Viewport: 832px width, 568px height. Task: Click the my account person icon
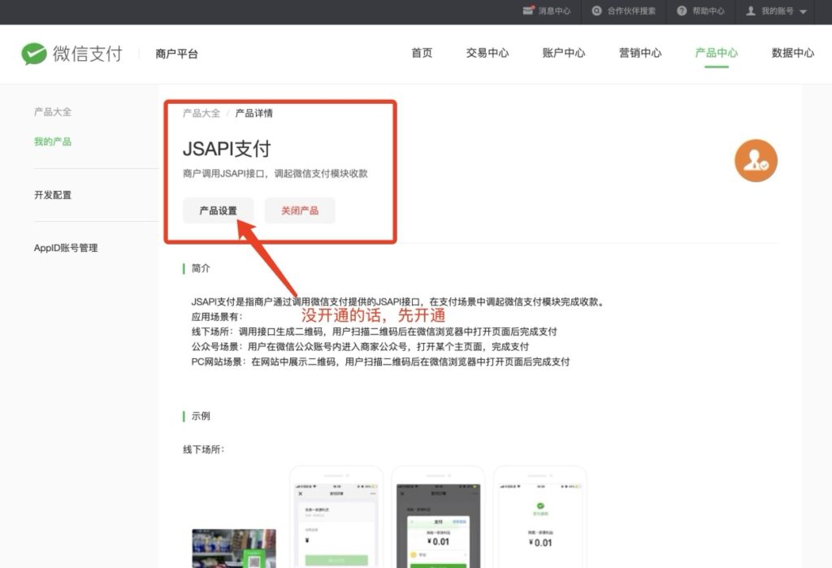(x=751, y=11)
